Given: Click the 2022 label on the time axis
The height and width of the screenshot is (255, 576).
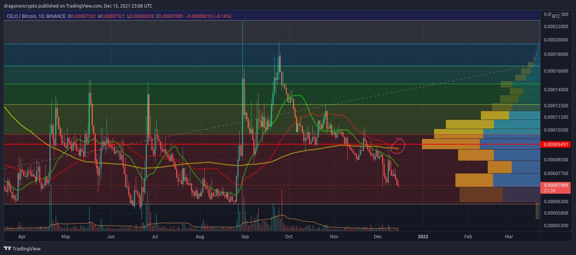Looking at the screenshot, I should (423, 237).
